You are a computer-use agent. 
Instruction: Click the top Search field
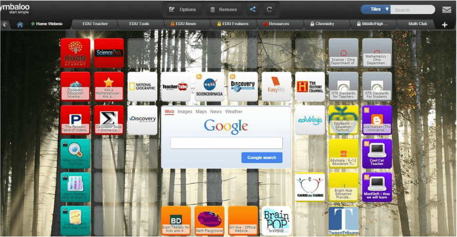click(x=412, y=10)
